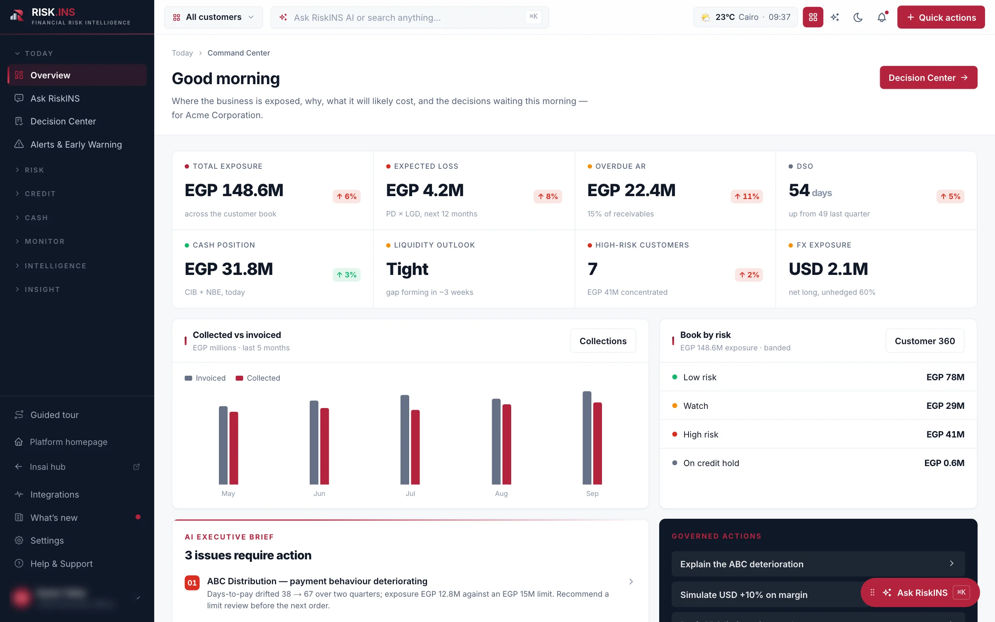Click the RISK.INS logo
The height and width of the screenshot is (622, 995).
70,17
